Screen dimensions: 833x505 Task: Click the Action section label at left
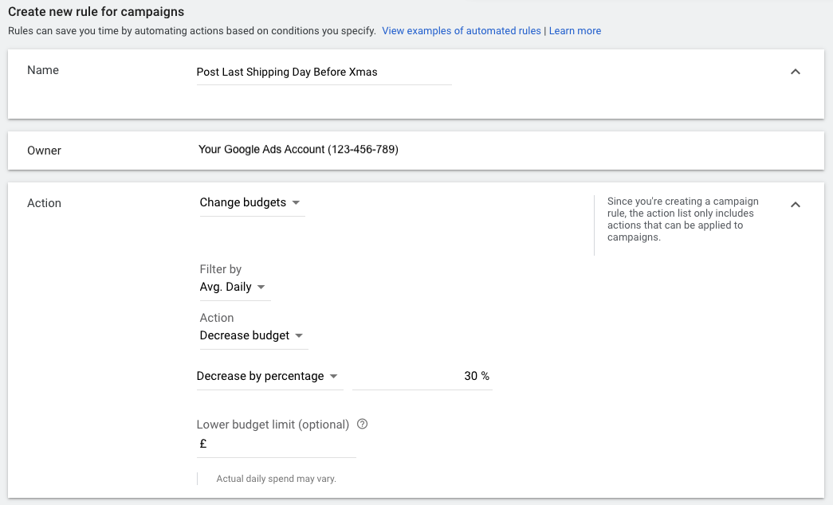(x=44, y=203)
